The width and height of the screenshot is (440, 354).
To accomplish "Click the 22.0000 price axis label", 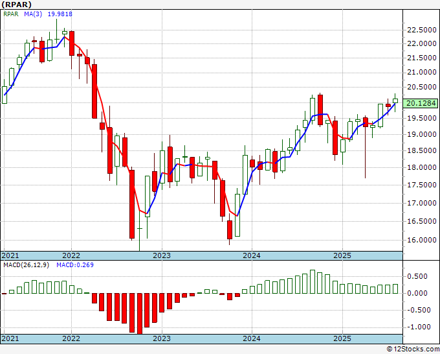I will pos(422,43).
